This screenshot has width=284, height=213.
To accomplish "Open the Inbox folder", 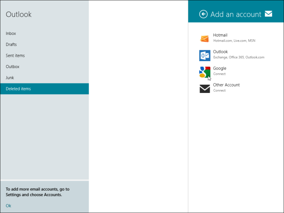I will coord(45,34).
